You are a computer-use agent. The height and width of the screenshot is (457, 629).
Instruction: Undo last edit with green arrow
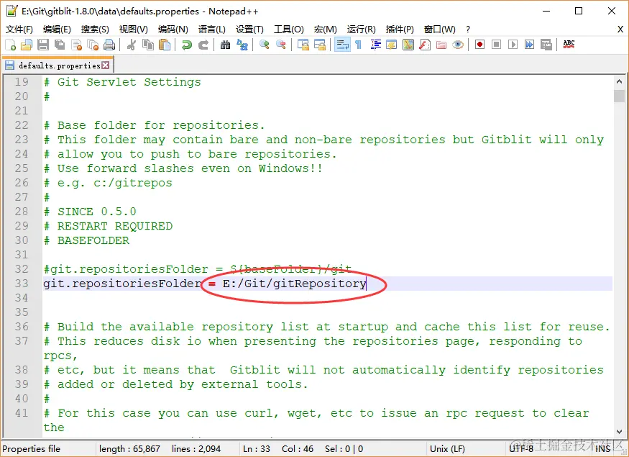click(186, 45)
